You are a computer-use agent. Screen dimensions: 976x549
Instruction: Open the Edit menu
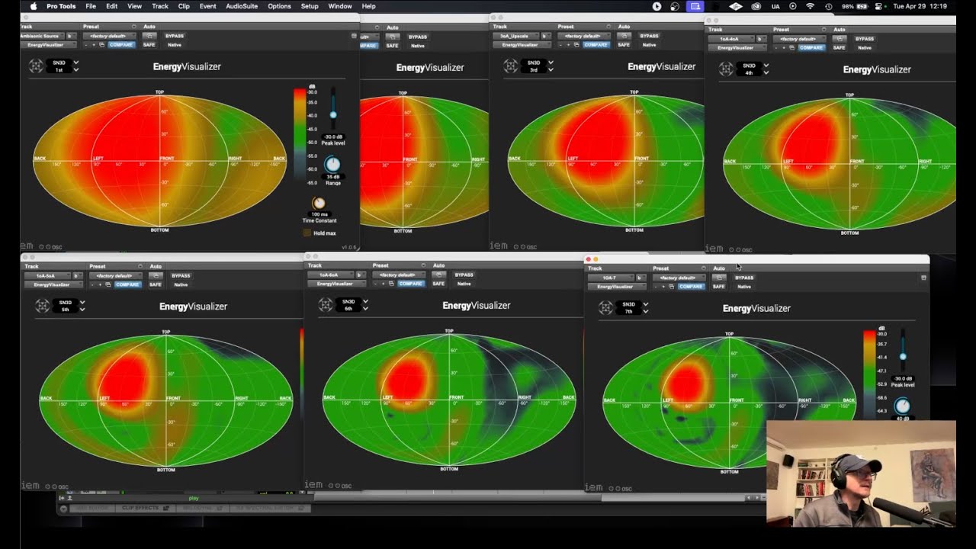click(x=112, y=6)
